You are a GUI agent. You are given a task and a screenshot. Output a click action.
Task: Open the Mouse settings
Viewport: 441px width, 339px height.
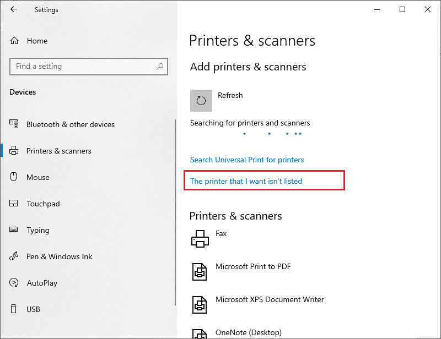[38, 177]
